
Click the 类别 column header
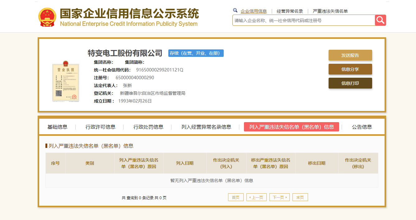point(90,163)
